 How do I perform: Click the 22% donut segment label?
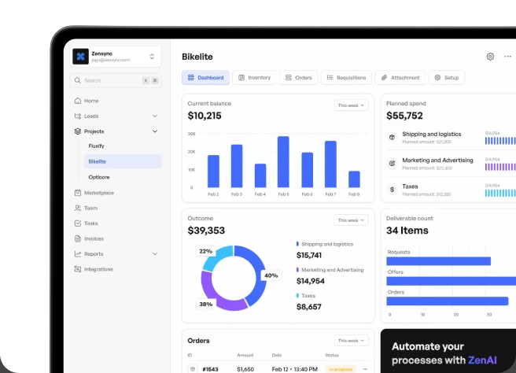tap(205, 251)
